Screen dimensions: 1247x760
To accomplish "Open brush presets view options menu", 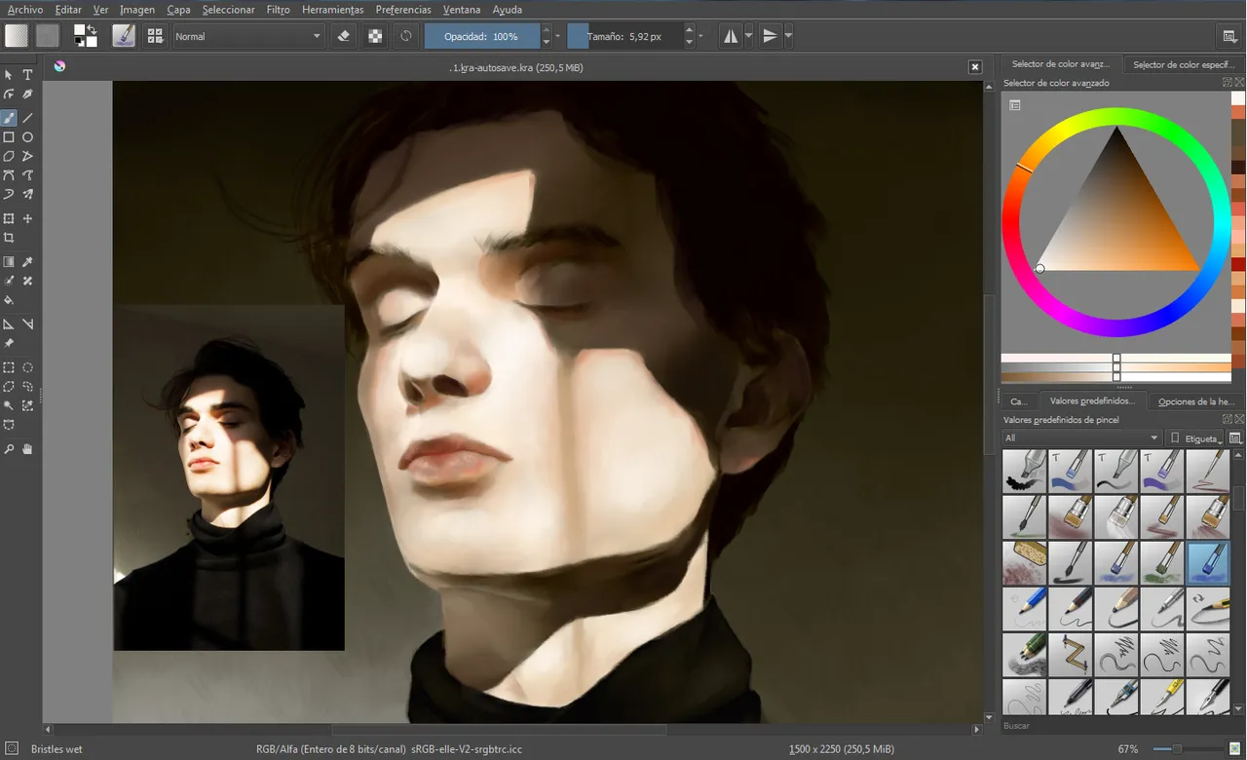I will (x=1236, y=438).
